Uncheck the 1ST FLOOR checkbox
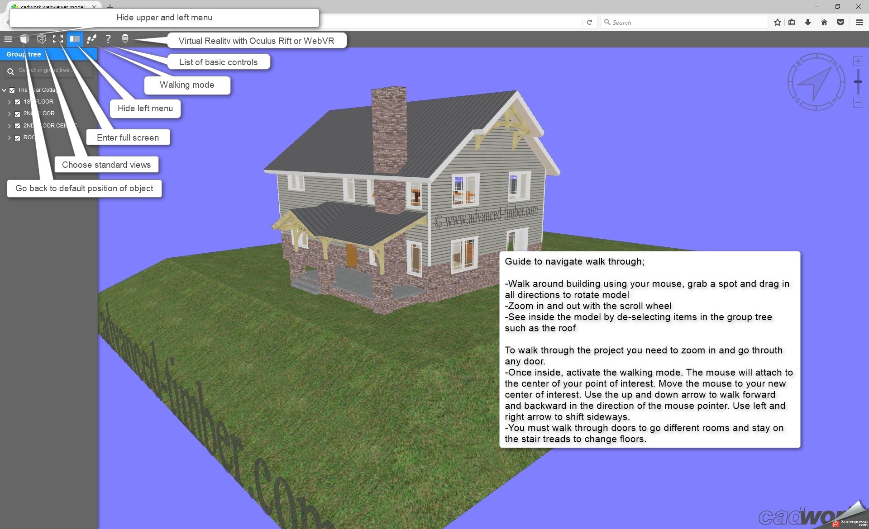This screenshot has width=869, height=529. tap(18, 102)
